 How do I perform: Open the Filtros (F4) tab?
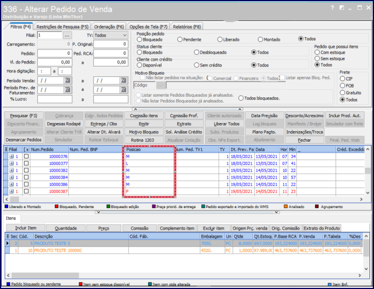[x=20, y=27]
